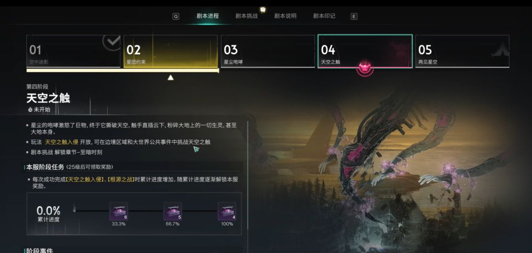
Task: Open the 剧本说明 tab
Action: click(x=285, y=16)
